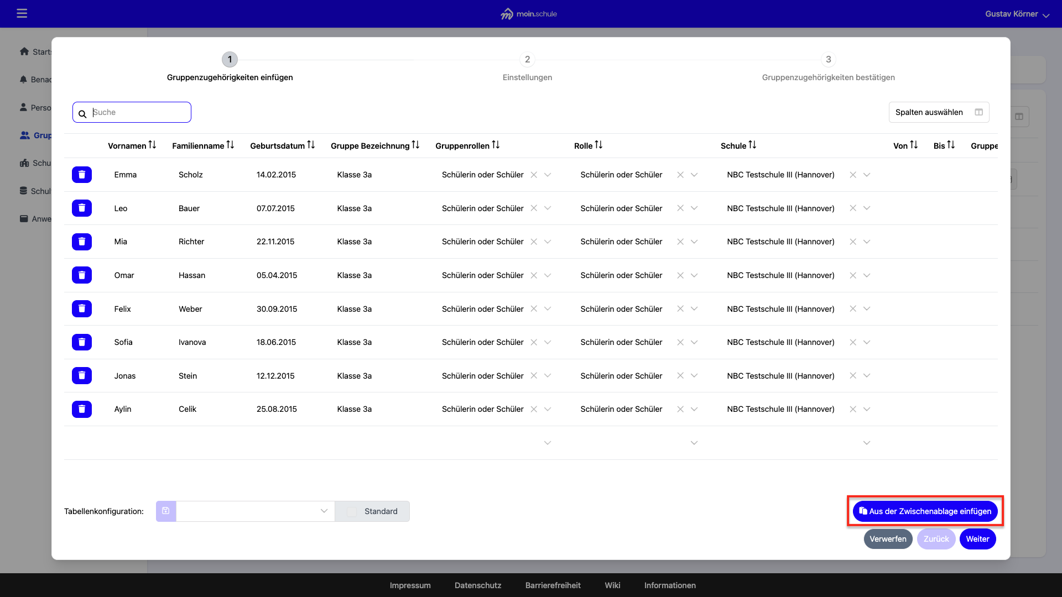Viewport: 1062px width, 597px height.
Task: Sort by Schule column
Action: pyautogui.click(x=752, y=145)
